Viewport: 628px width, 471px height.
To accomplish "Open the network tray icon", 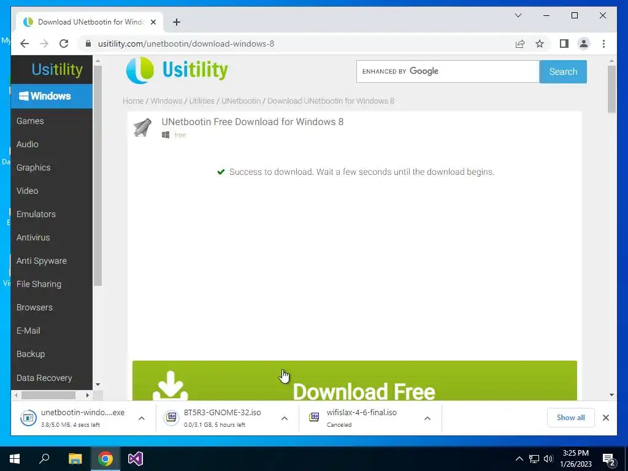I will coord(534,459).
